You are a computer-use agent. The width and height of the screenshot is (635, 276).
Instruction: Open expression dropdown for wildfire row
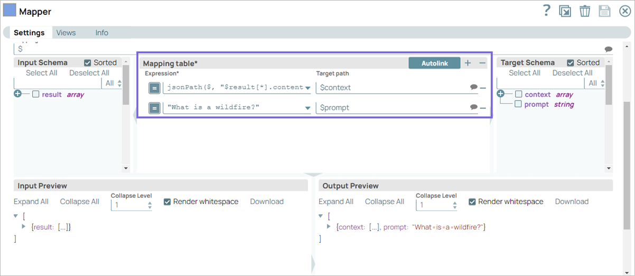308,108
